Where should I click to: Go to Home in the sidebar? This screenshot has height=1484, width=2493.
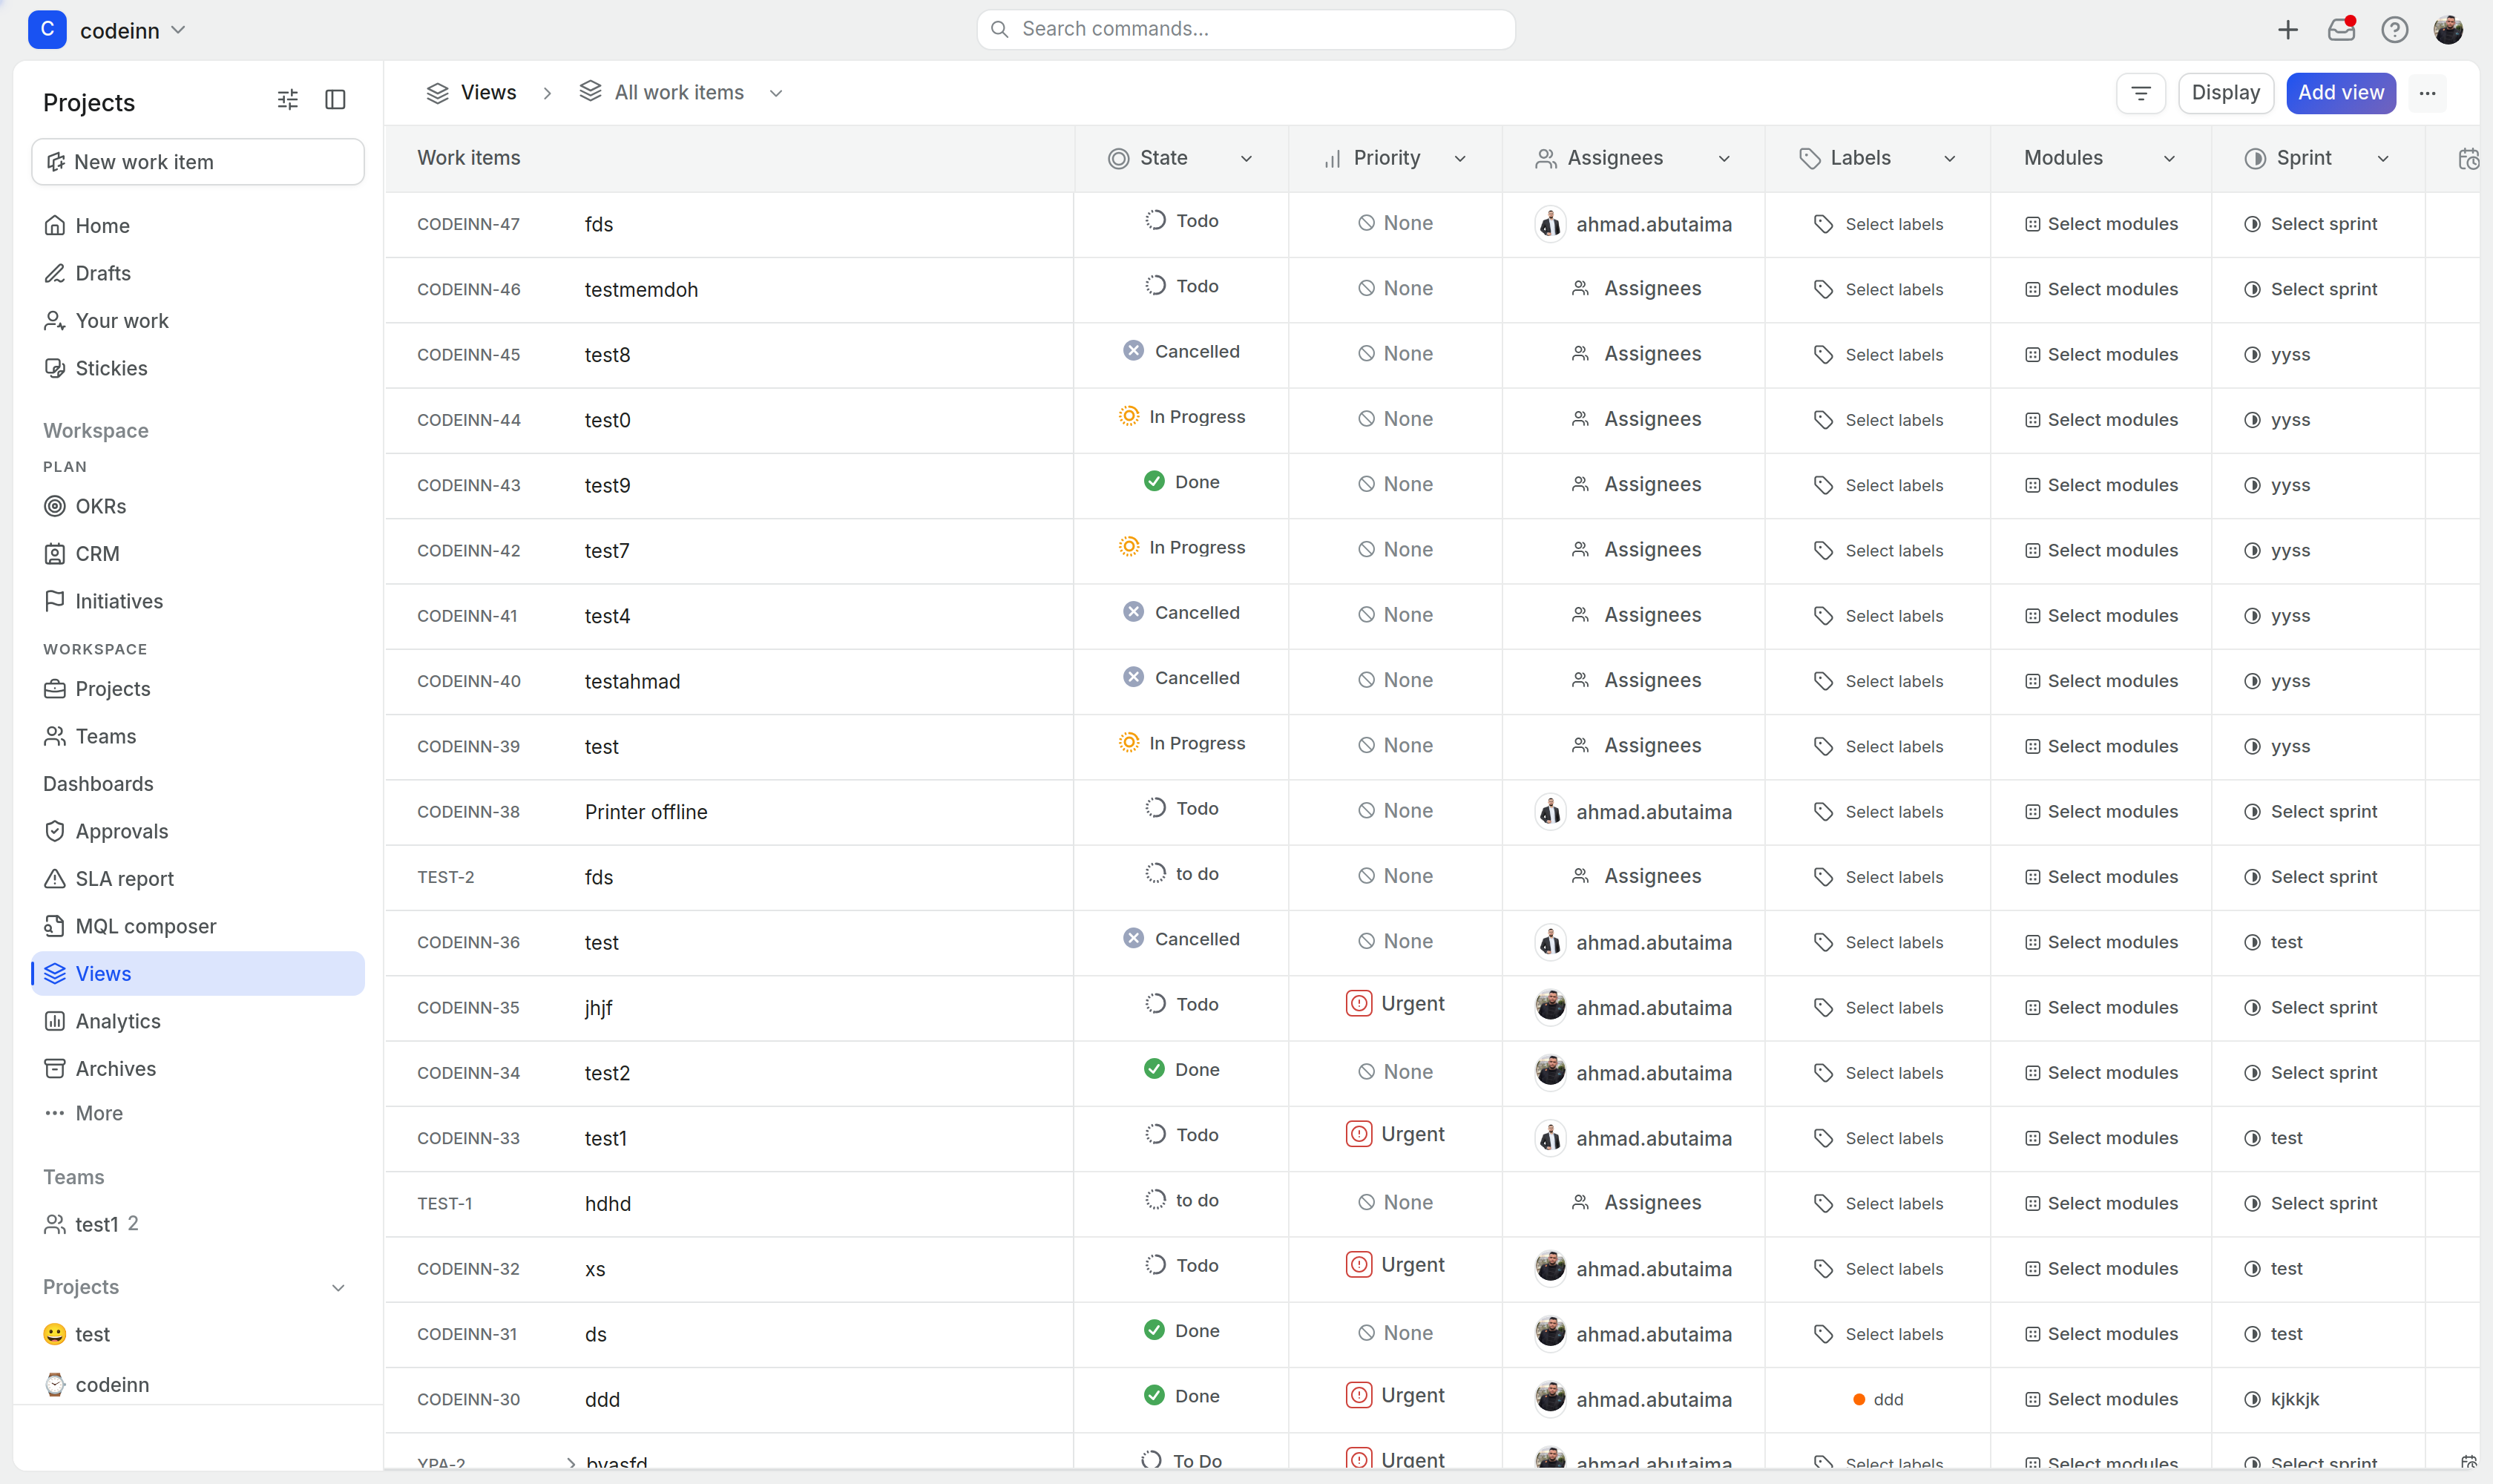pos(198,226)
